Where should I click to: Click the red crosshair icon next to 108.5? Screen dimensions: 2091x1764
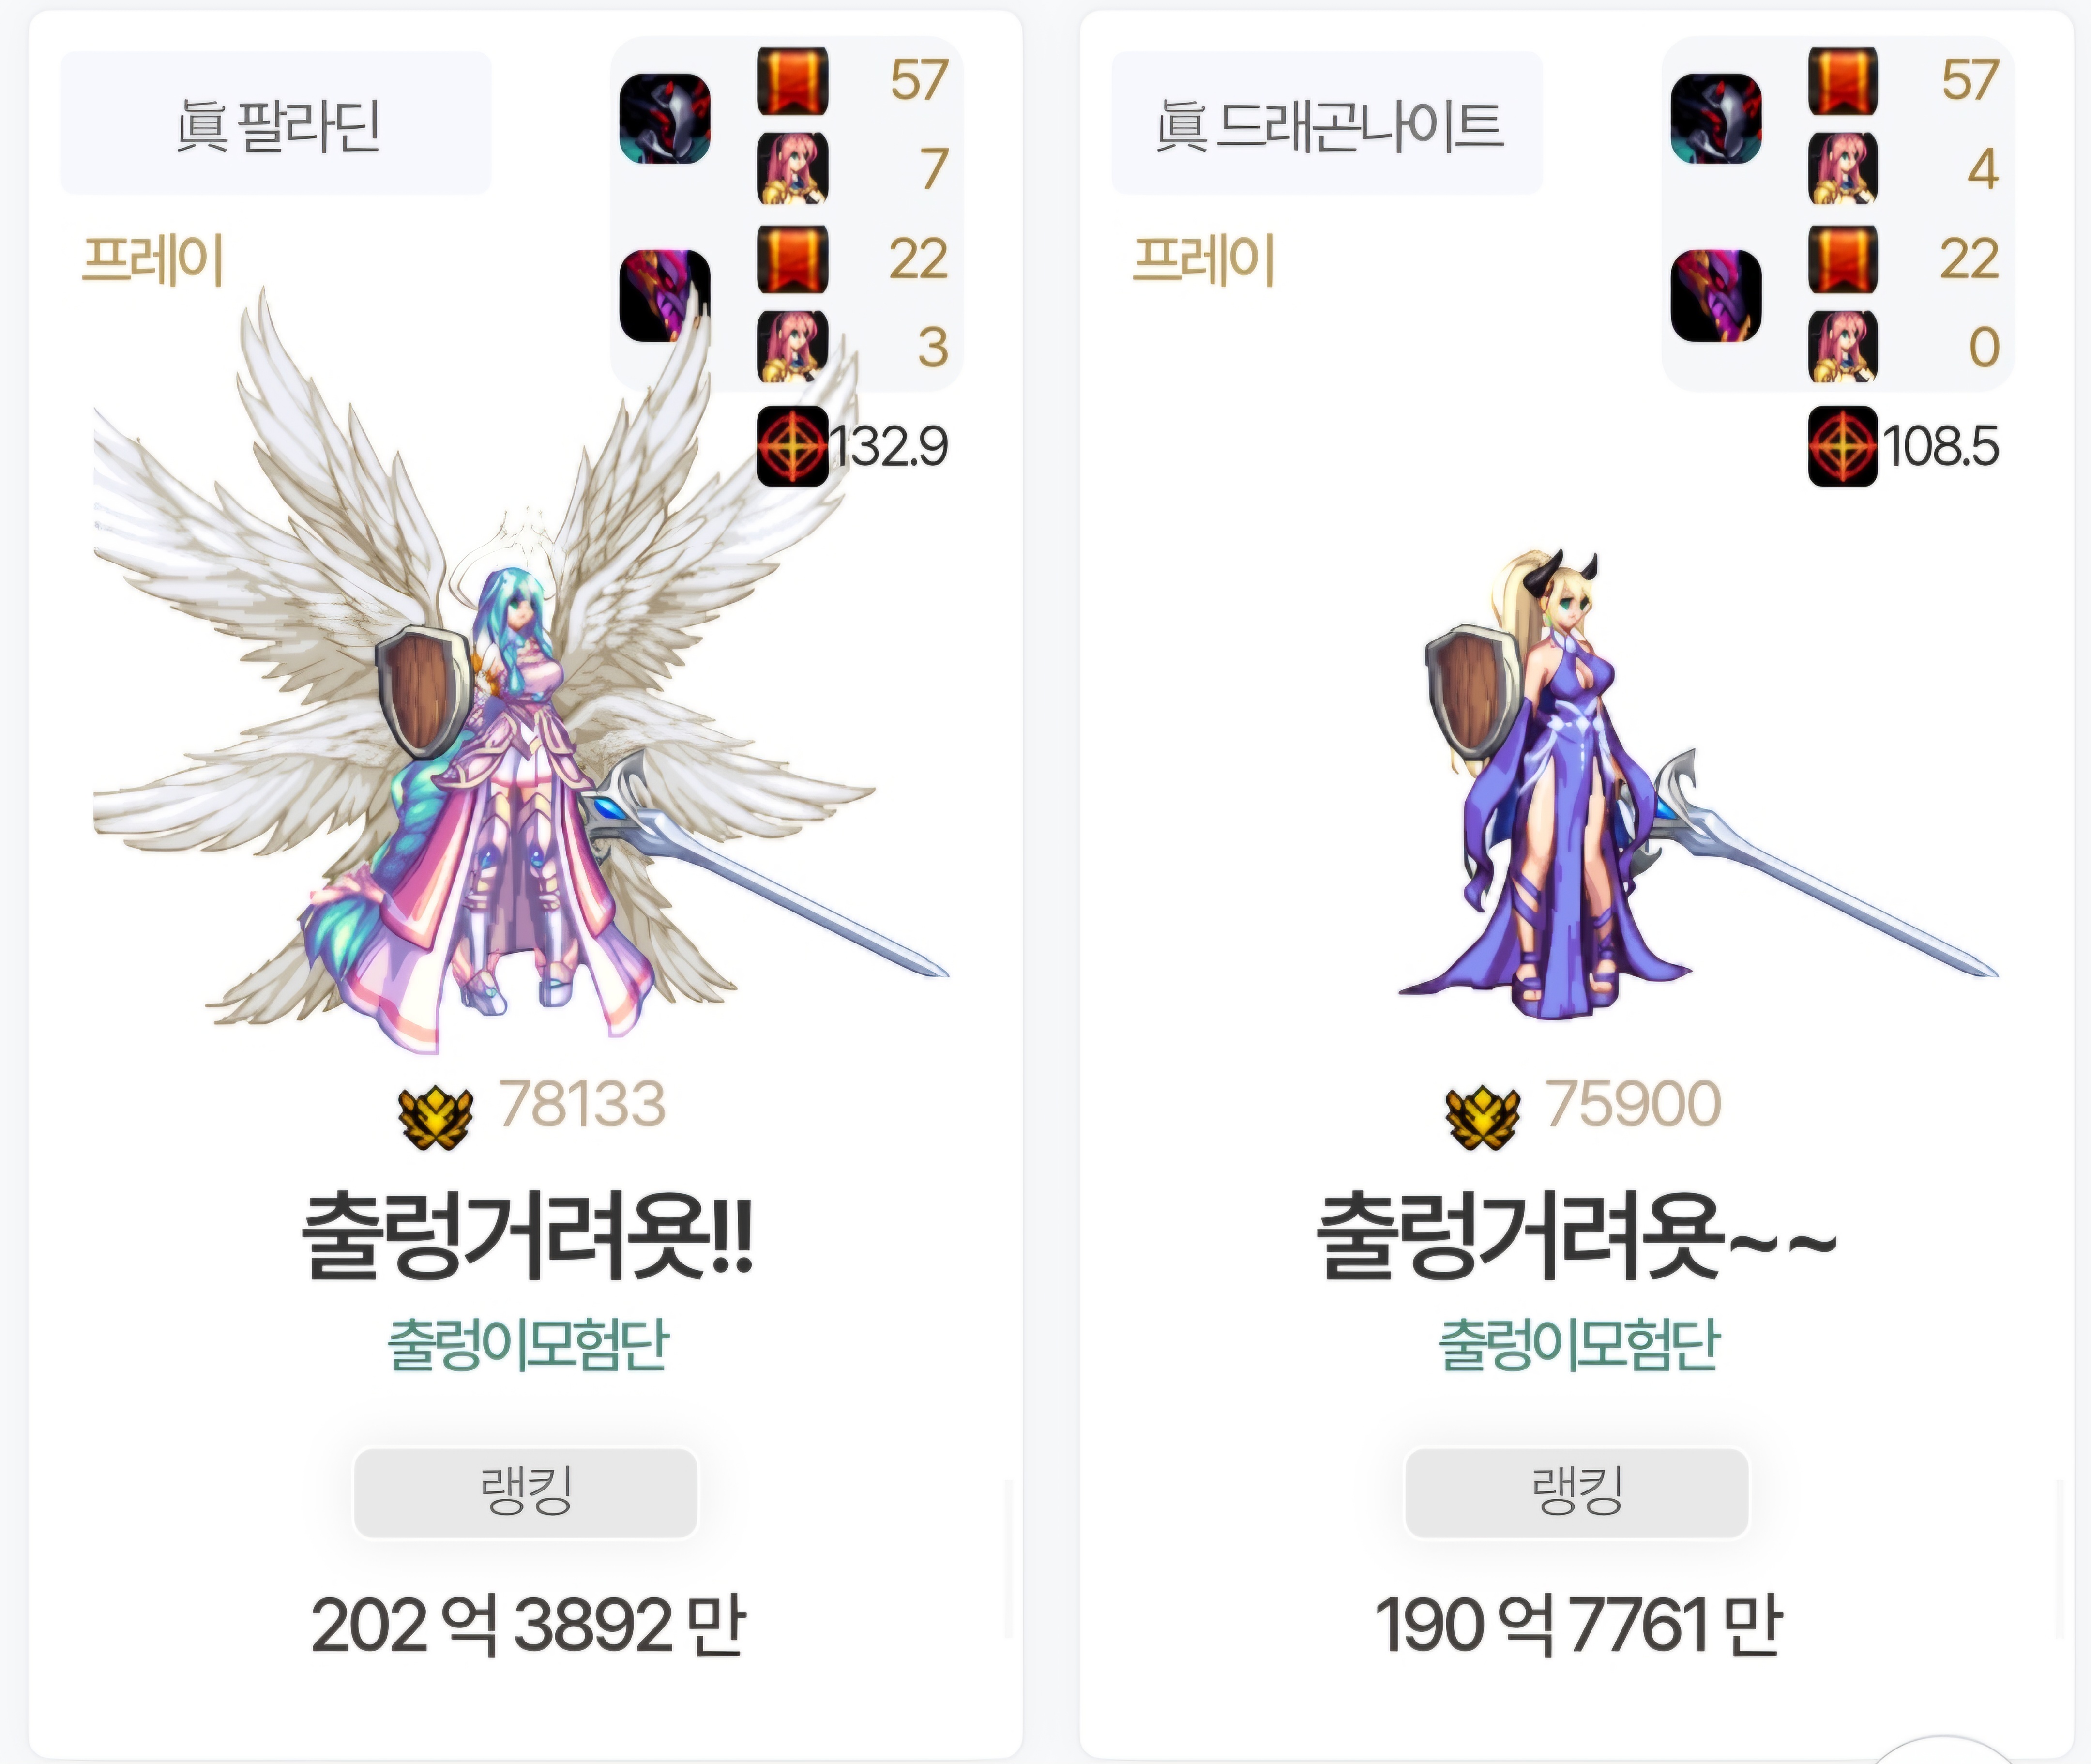click(1843, 446)
